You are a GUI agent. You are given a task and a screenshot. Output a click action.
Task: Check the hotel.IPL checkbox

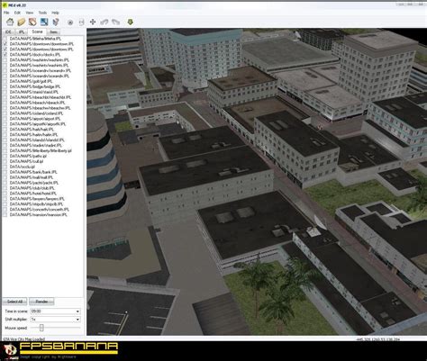[x=5, y=194]
